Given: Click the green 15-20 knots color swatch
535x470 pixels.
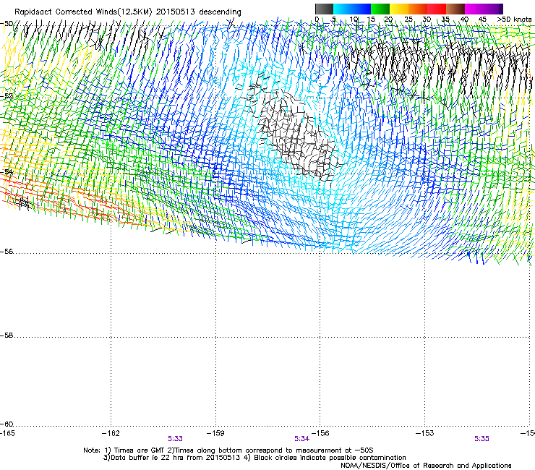Looking at the screenshot, I should 380,9.
